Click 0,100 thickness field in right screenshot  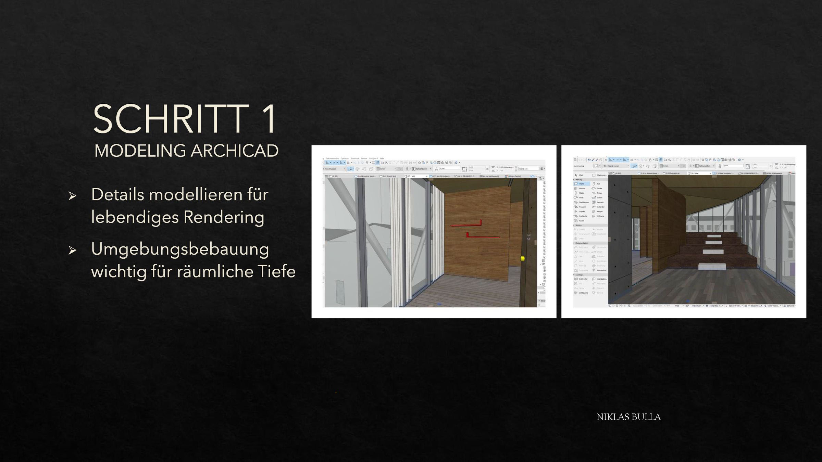click(733, 166)
